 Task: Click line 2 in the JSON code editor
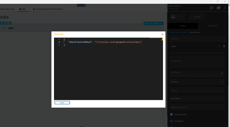click(105, 42)
